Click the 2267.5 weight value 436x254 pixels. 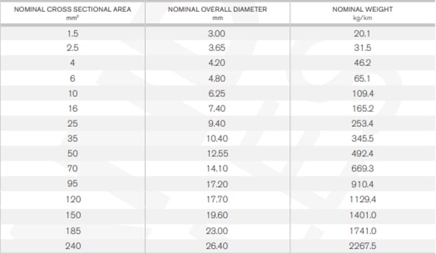tap(363, 245)
